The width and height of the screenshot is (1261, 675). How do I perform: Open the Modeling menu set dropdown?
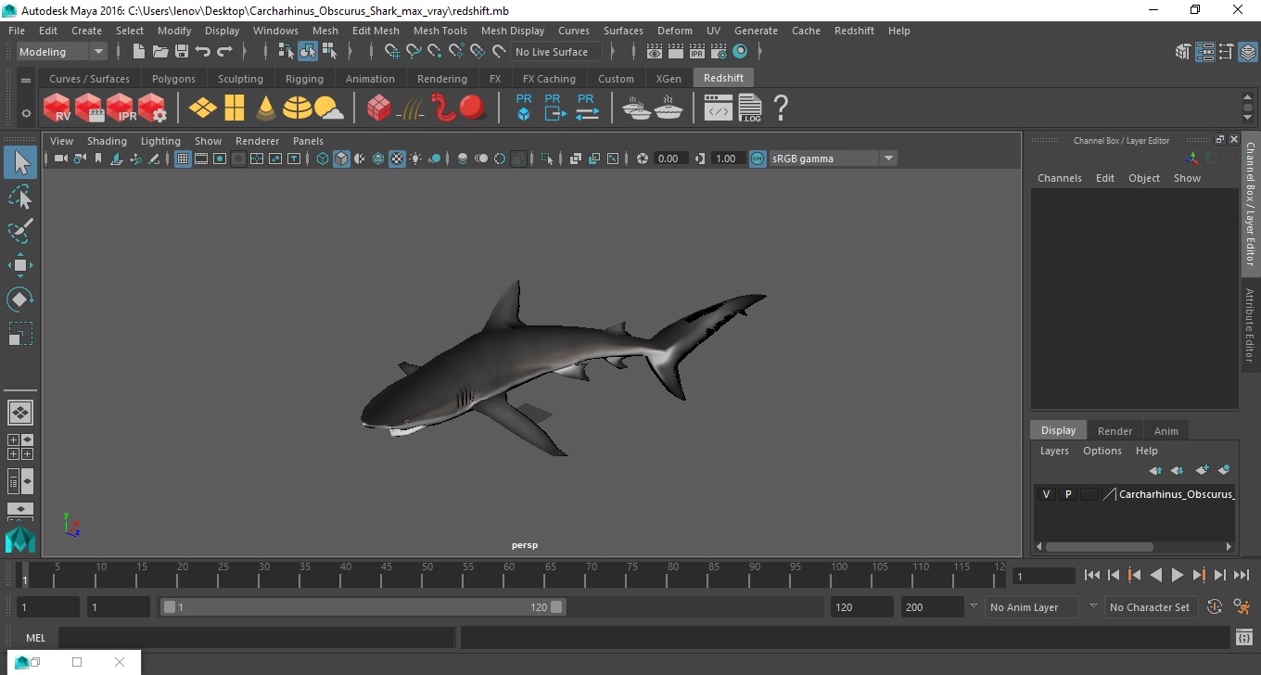click(x=62, y=52)
